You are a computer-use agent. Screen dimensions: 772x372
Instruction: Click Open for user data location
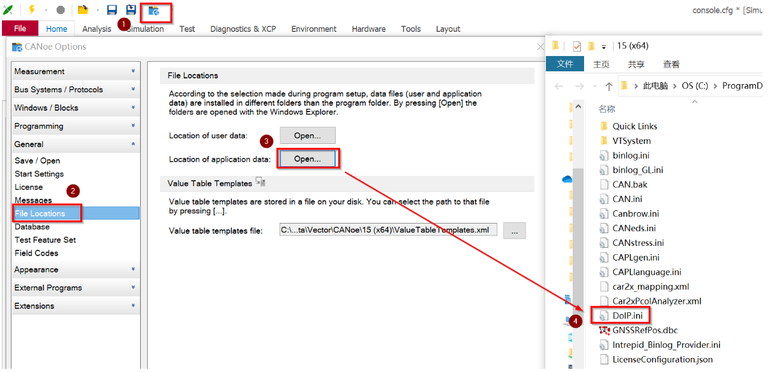tap(307, 136)
